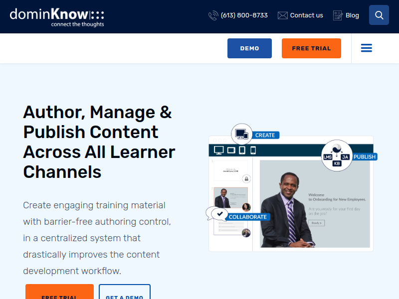Screen dimensions: 399x299
Task: Open the Contact us link
Action: pyautogui.click(x=306, y=15)
